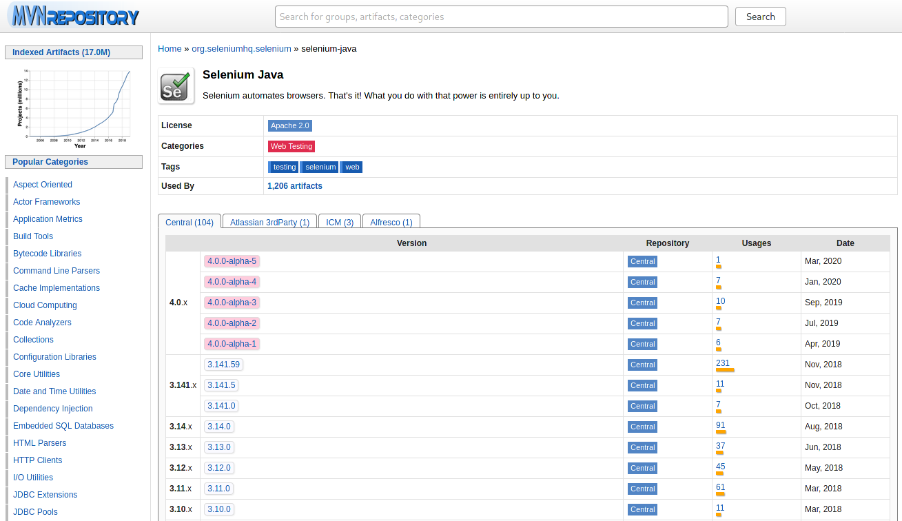
Task: Open the Command Line Parsers category
Action: (57, 271)
